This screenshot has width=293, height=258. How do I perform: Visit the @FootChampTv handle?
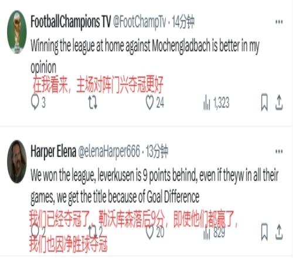[x=139, y=22]
